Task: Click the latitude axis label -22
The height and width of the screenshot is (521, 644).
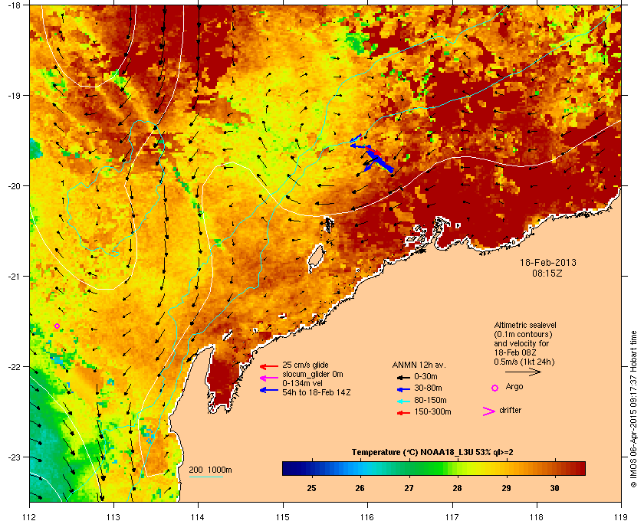Action: pyautogui.click(x=14, y=366)
